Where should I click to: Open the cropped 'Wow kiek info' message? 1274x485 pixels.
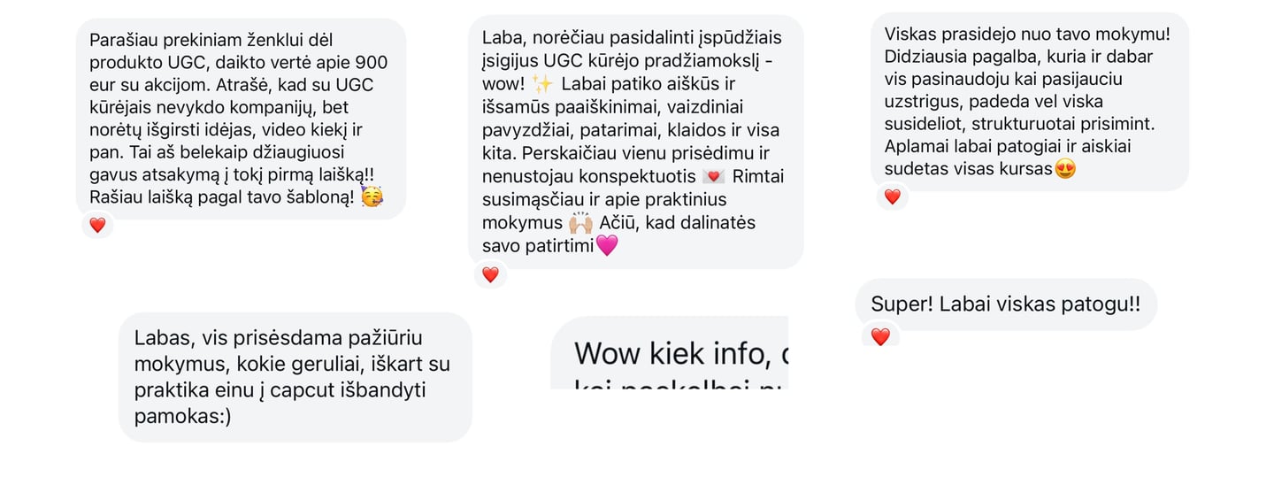(669, 353)
